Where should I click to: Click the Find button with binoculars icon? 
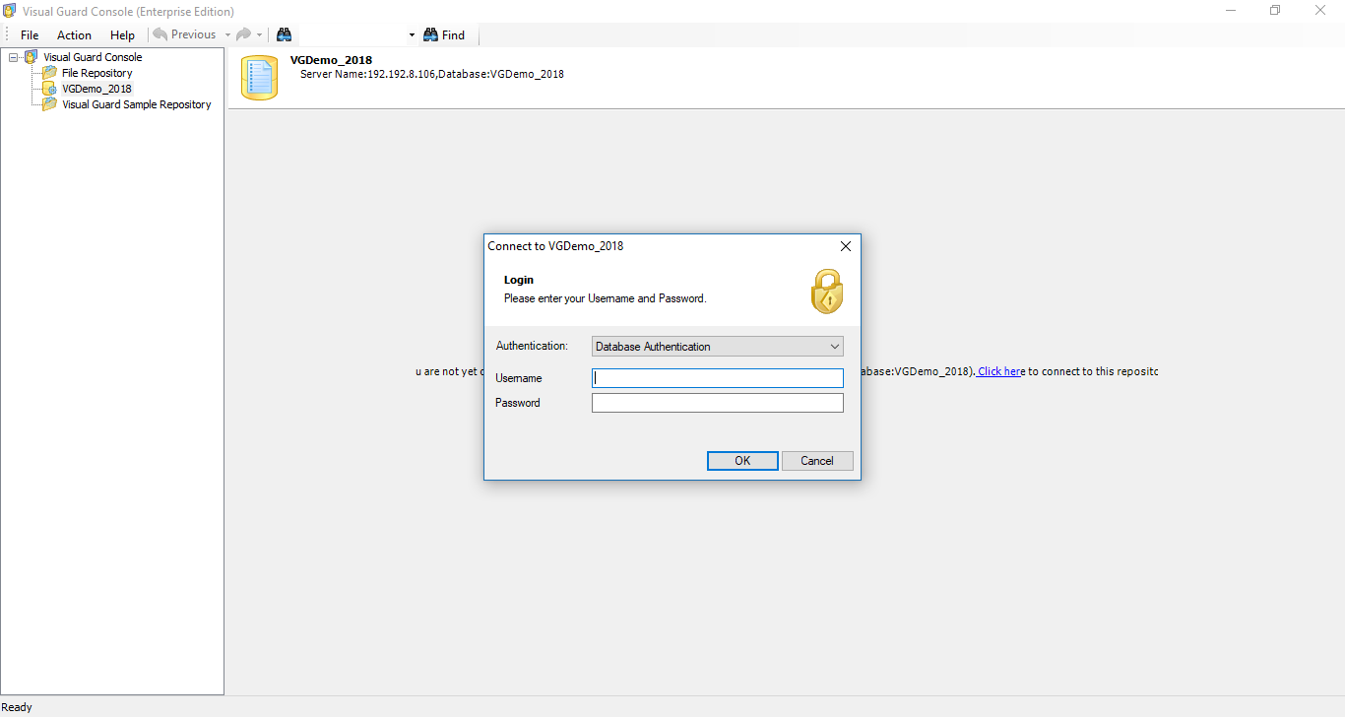click(444, 33)
